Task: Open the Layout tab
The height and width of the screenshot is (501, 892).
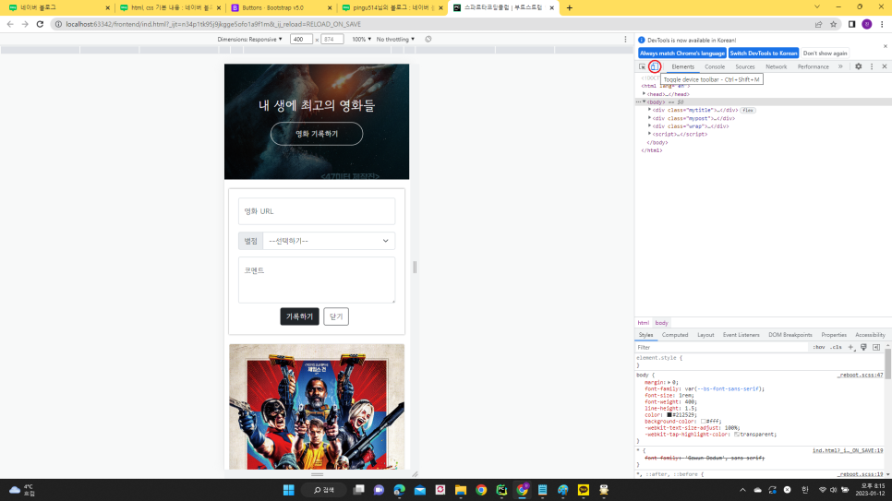Action: pyautogui.click(x=705, y=335)
